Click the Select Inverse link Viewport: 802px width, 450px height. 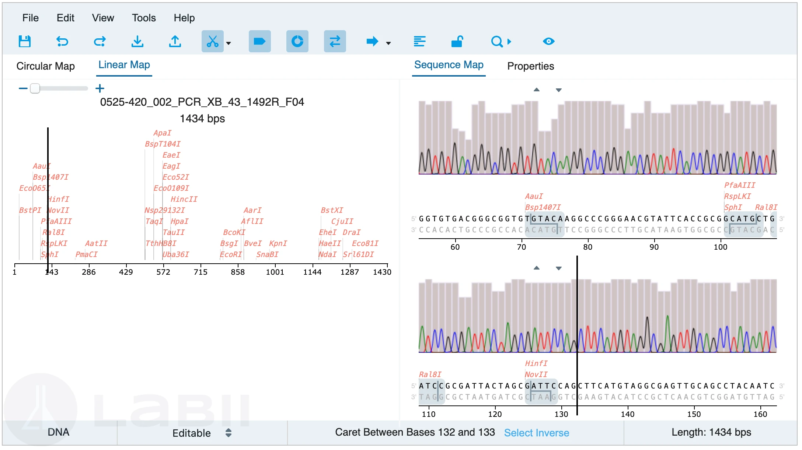[x=536, y=433]
